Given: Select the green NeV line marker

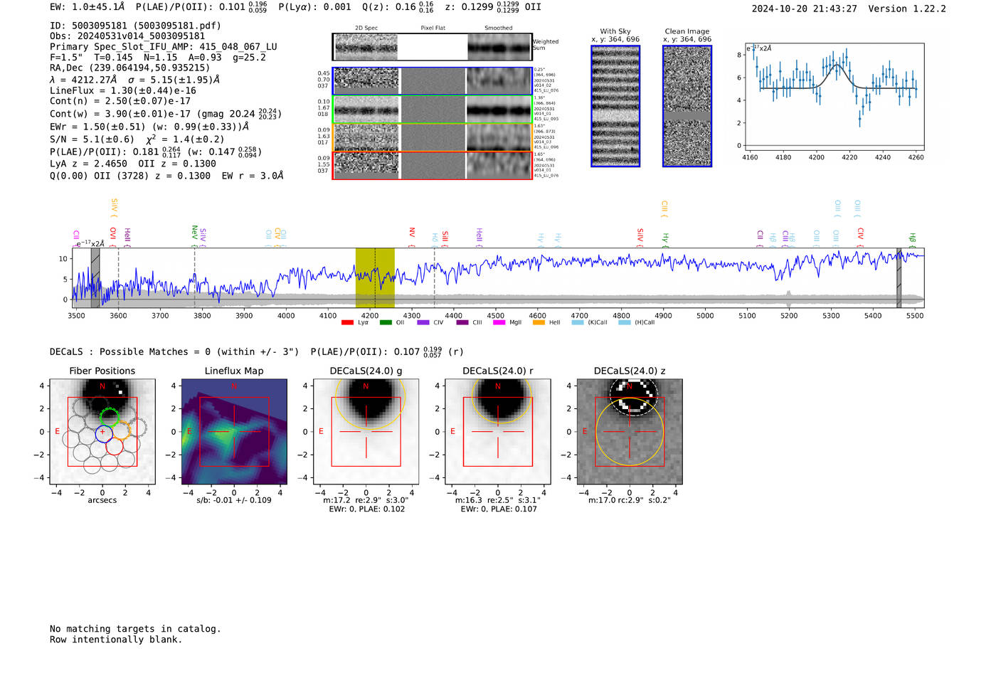Looking at the screenshot, I should (194, 236).
